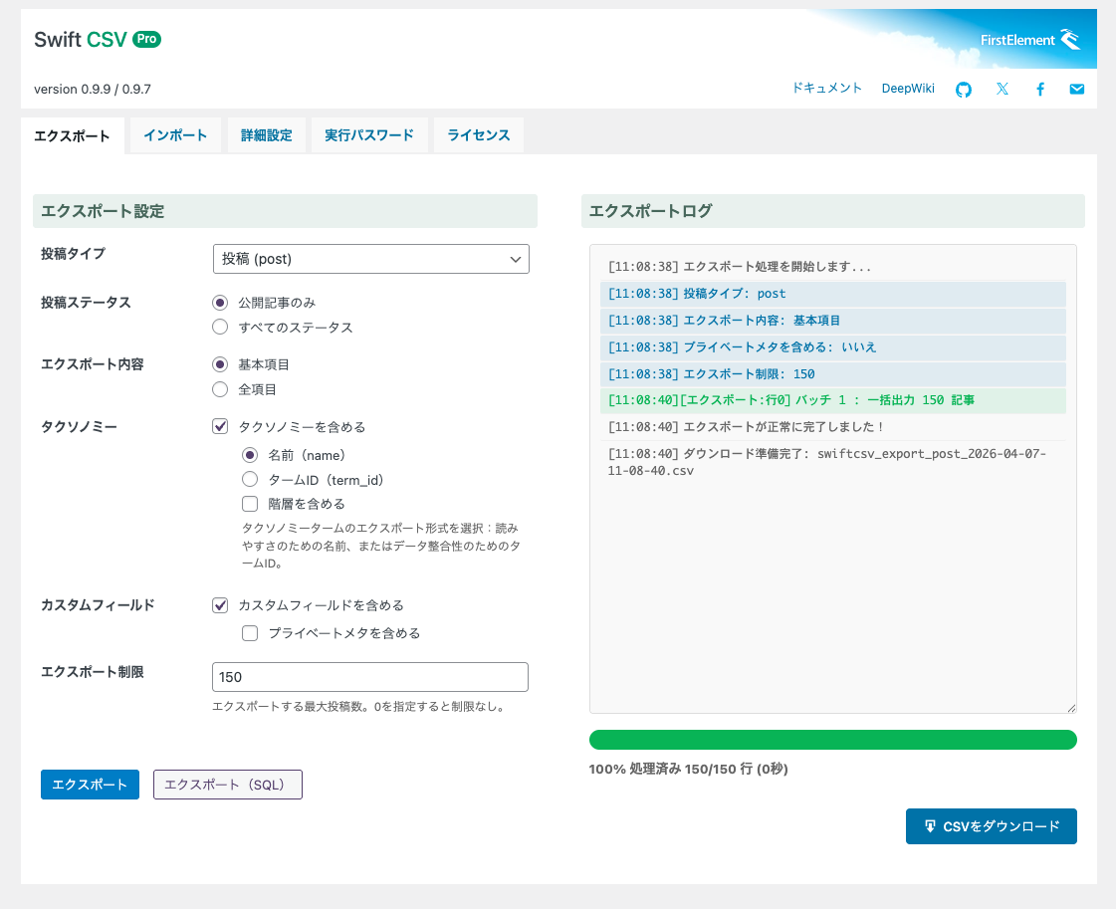This screenshot has width=1116, height=909.
Task: Open the 投稿タイプ dropdown
Action: click(370, 259)
